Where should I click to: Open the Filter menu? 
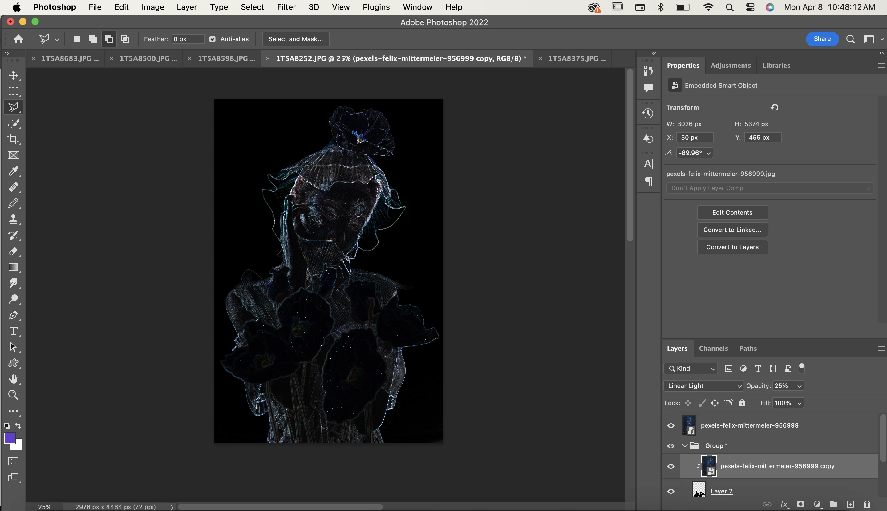pyautogui.click(x=286, y=7)
